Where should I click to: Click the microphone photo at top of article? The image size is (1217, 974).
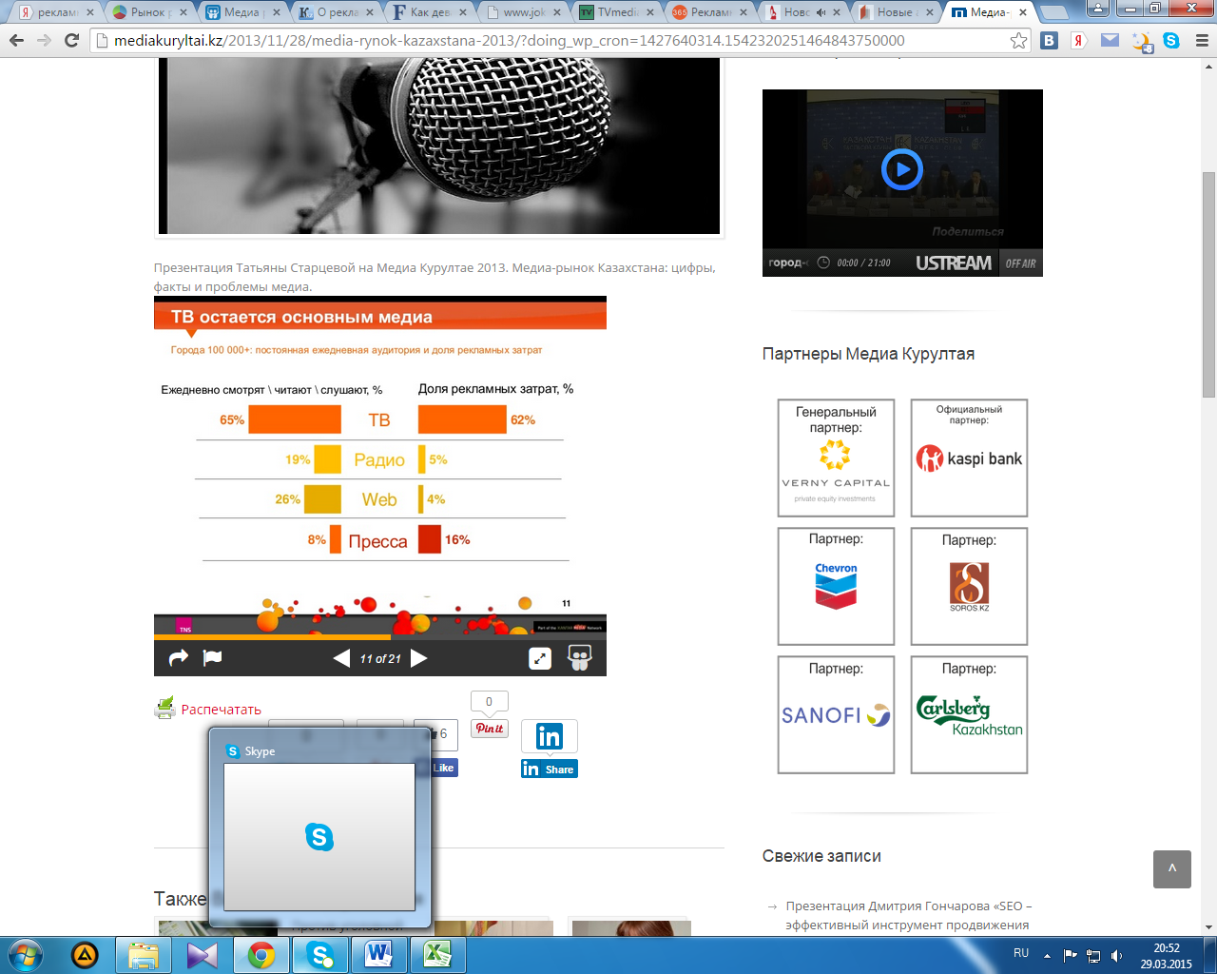pos(439,146)
